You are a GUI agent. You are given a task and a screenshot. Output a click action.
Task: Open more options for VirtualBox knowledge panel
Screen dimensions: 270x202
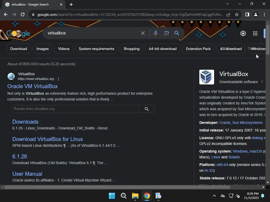262,82
